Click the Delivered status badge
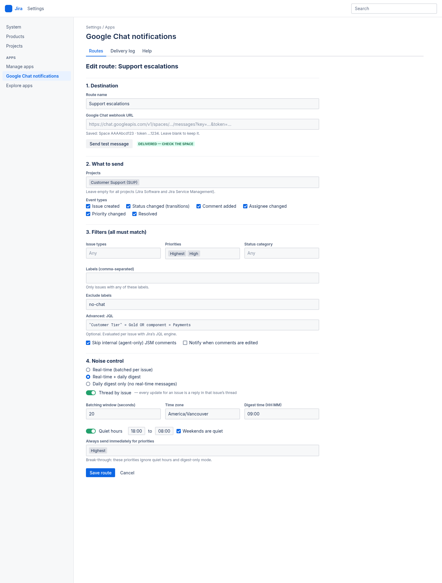 (x=166, y=144)
